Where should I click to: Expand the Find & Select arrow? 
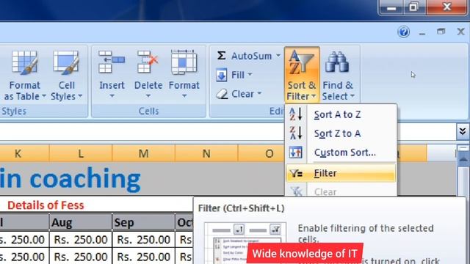352,96
